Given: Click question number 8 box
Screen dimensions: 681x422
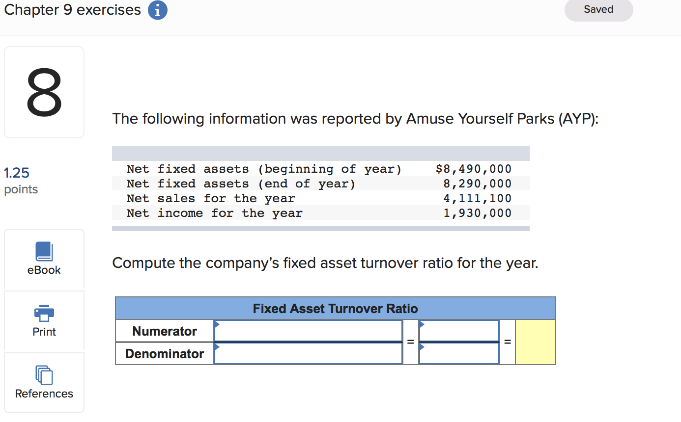Looking at the screenshot, I should [x=44, y=92].
